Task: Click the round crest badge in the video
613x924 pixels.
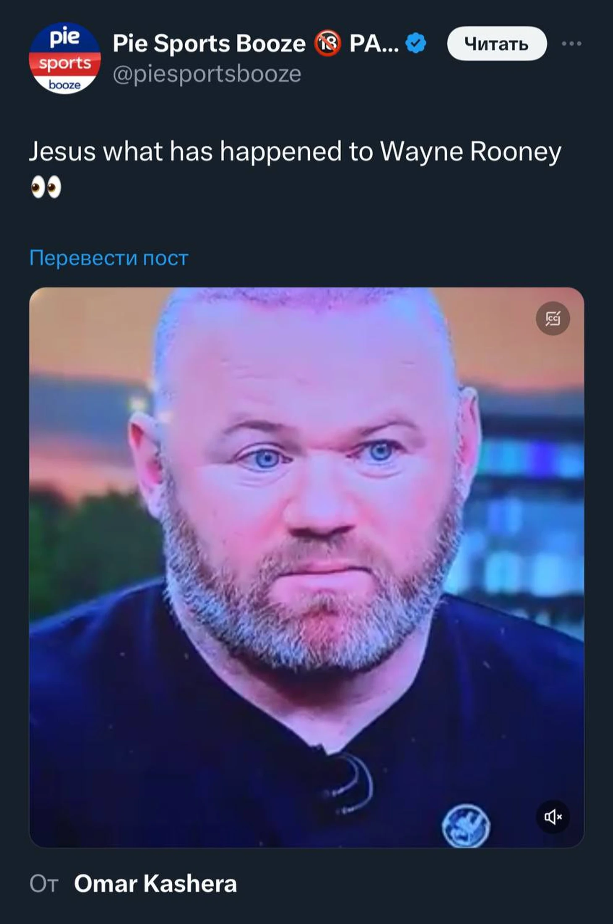Action: pyautogui.click(x=466, y=825)
